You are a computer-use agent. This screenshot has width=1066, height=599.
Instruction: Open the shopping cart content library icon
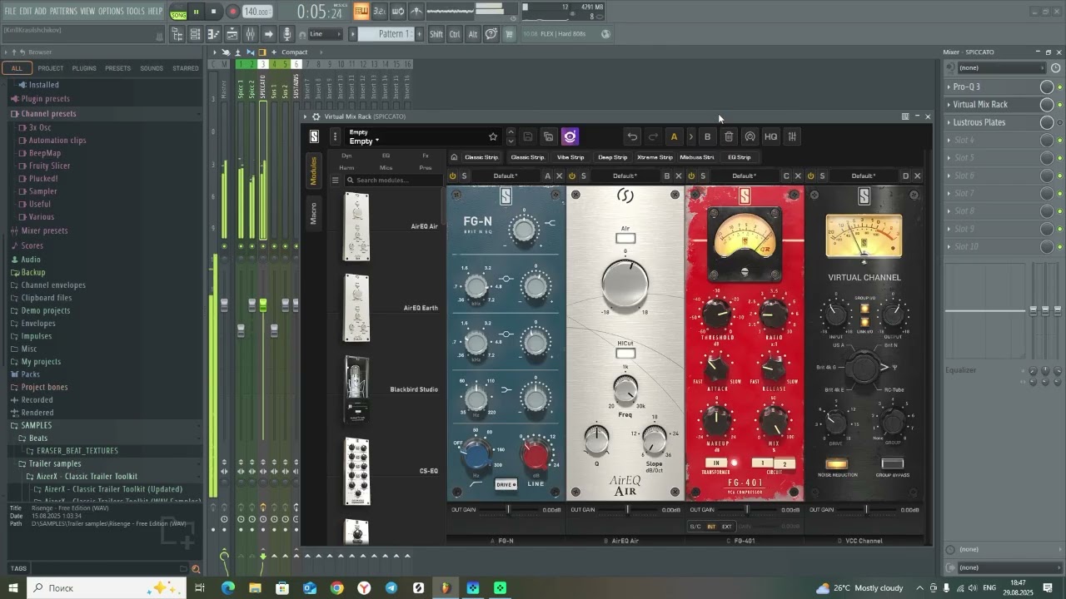[x=509, y=34]
